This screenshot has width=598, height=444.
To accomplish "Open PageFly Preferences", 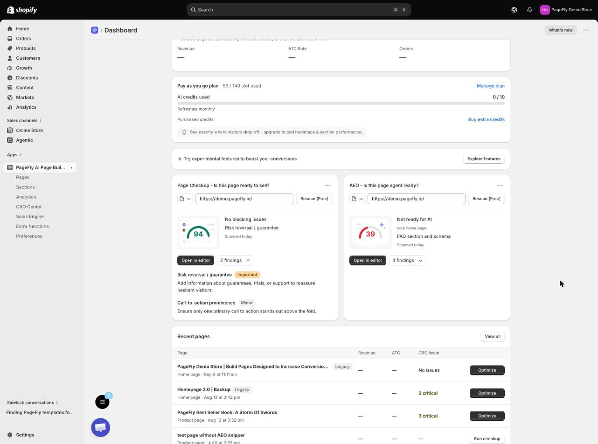I will 29,236.
